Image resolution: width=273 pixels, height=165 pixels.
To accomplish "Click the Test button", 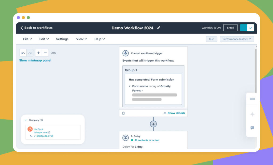I will pos(211,39).
